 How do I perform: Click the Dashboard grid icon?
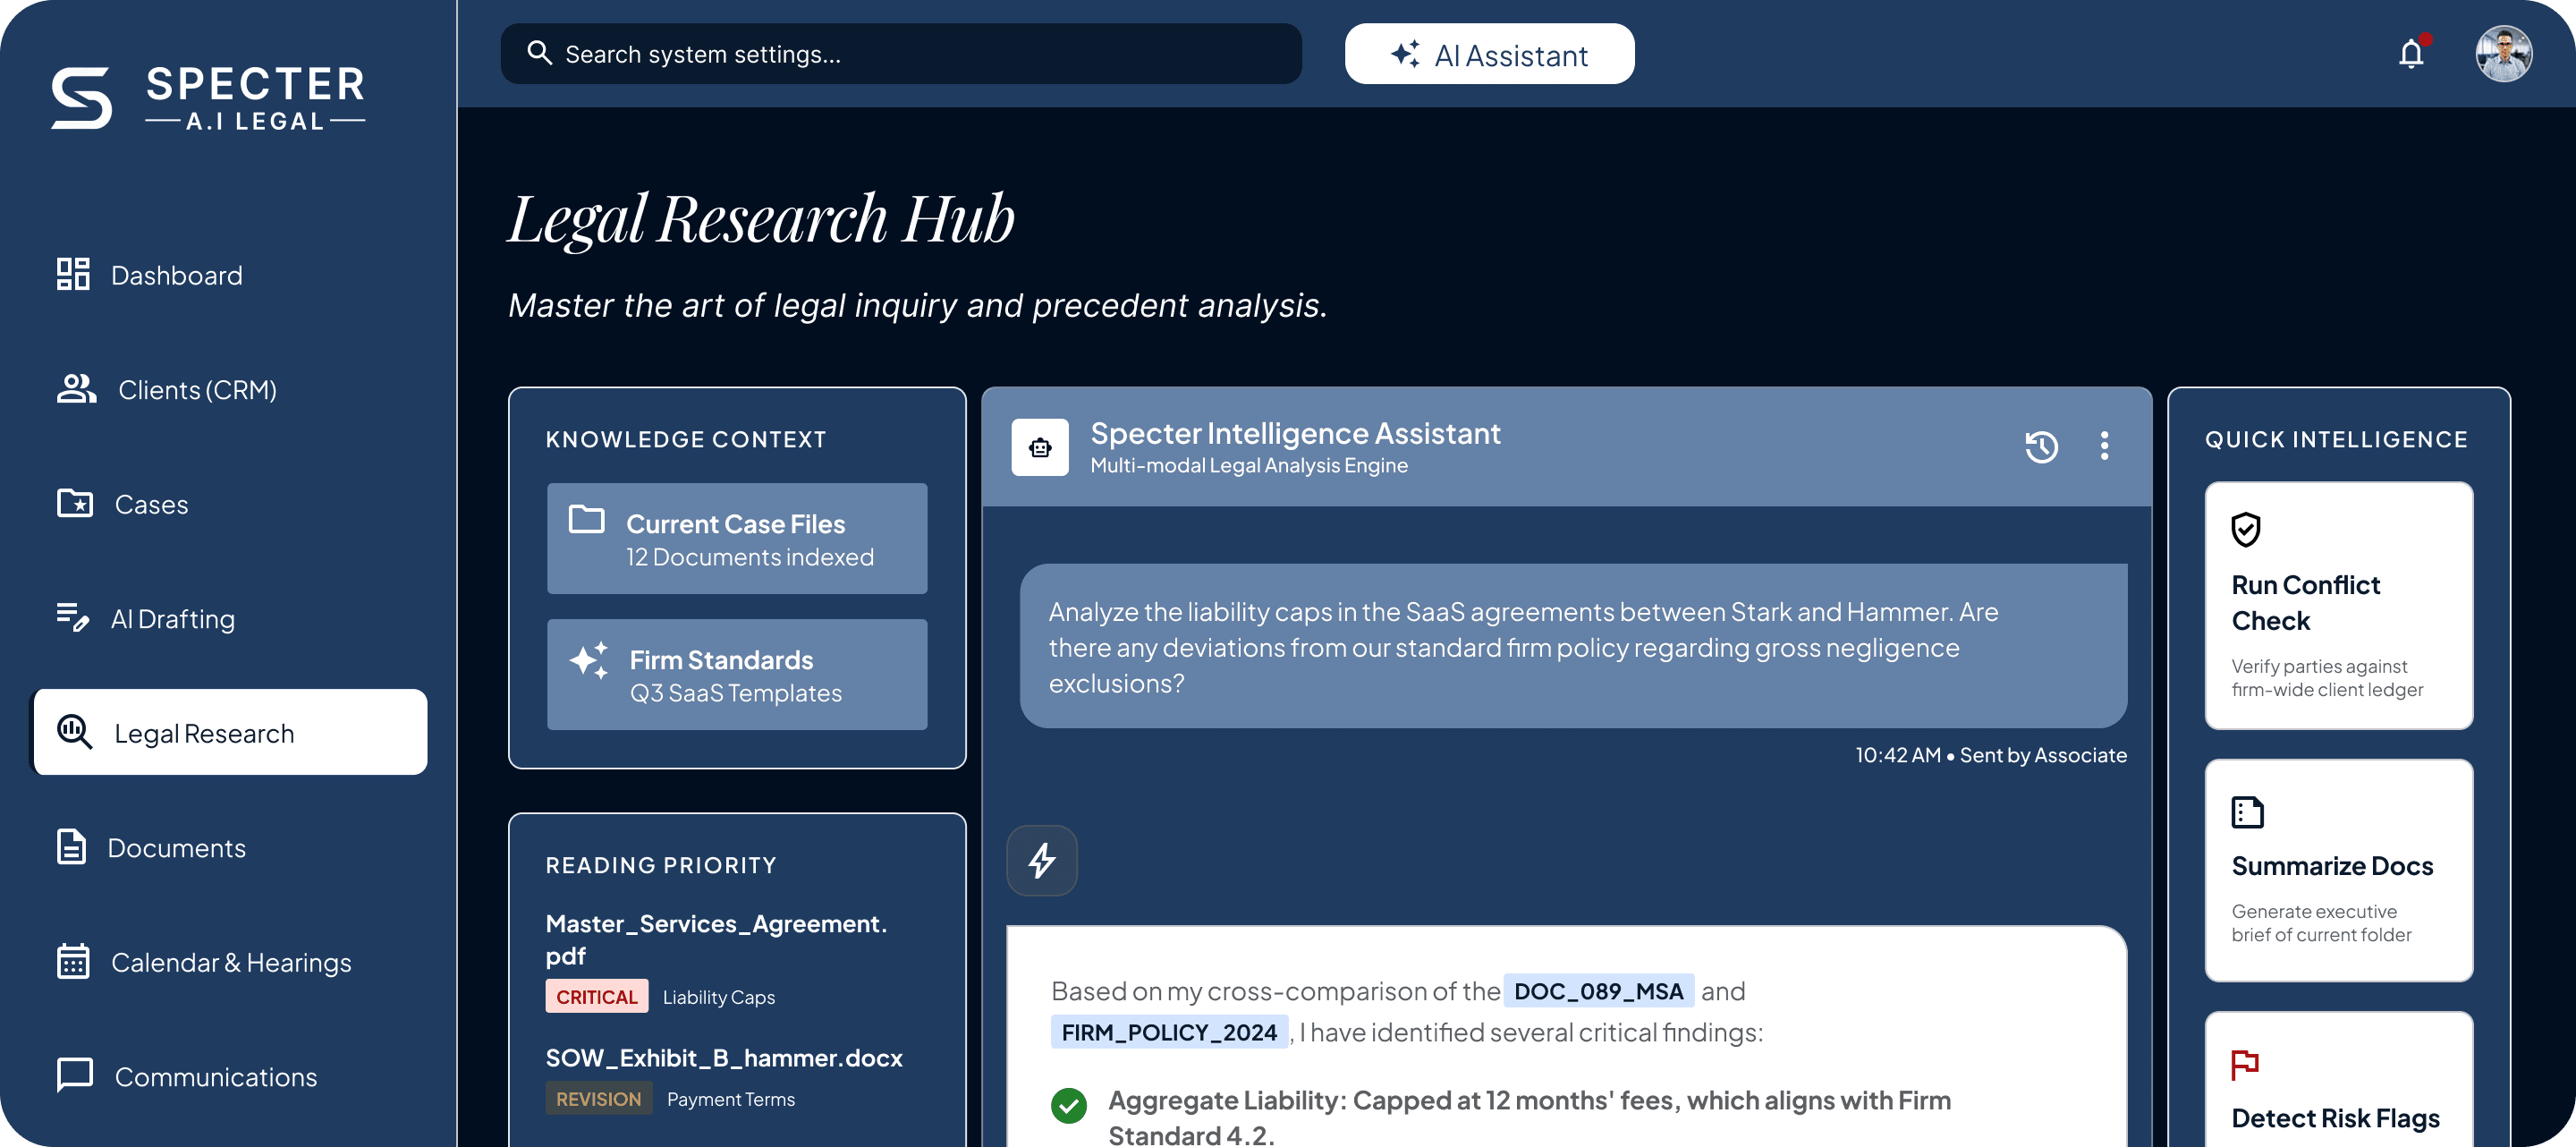pos(73,274)
